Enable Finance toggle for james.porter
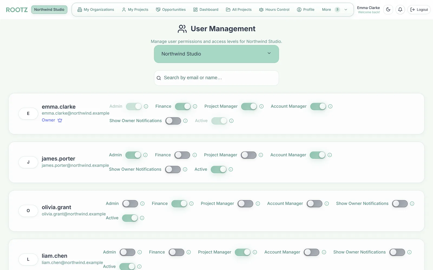 (182, 155)
